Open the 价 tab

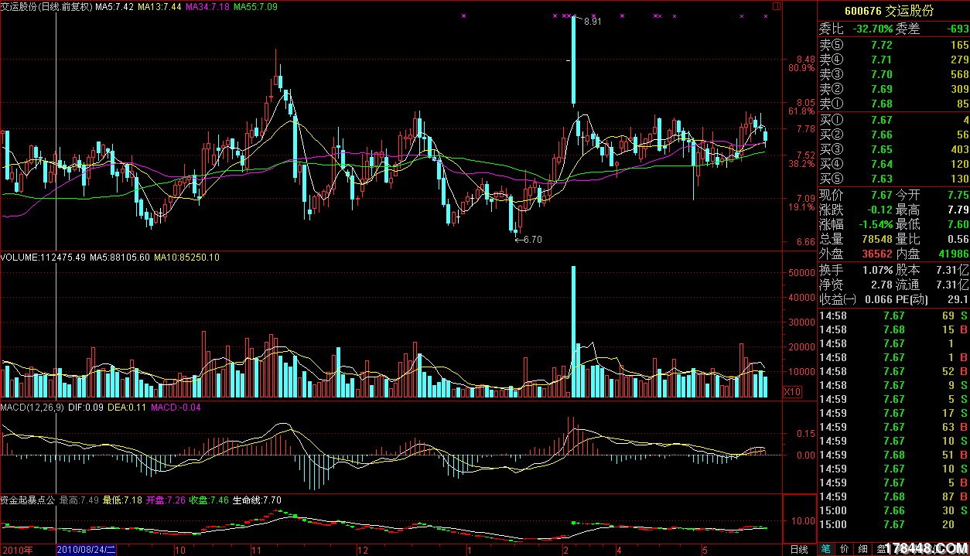tap(844, 549)
